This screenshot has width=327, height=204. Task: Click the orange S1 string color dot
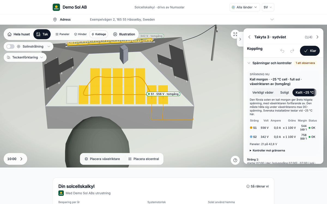tap(251, 128)
